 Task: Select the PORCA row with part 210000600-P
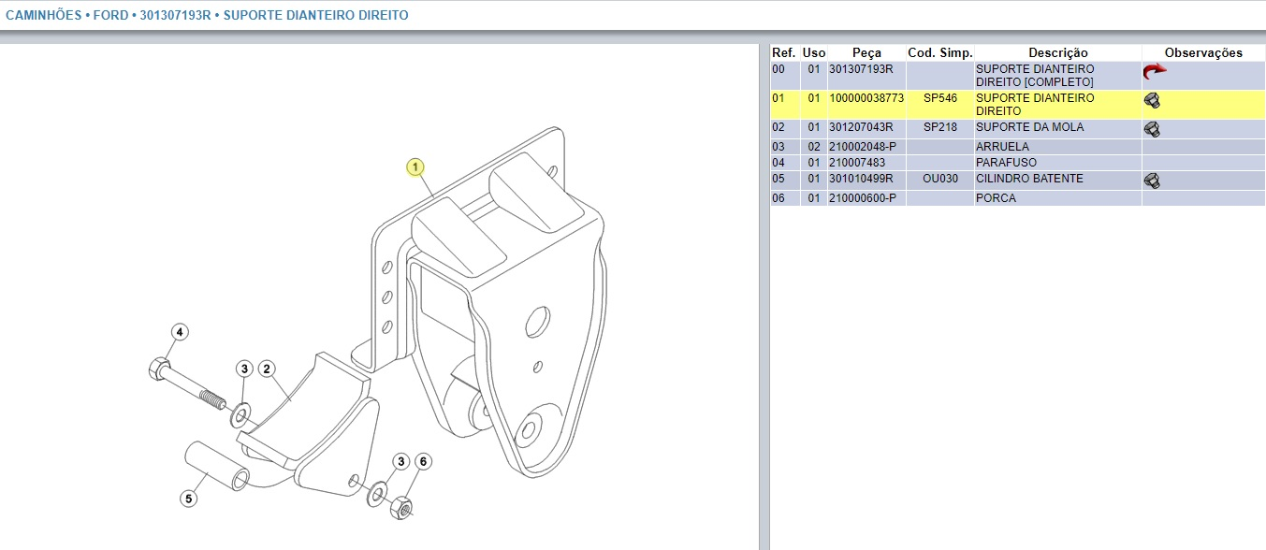[996, 198]
